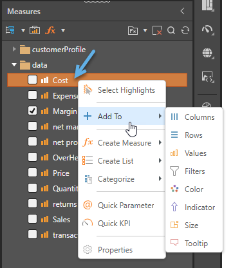Click the globe icon in right sidebar
233x268 pixels.
tap(207, 53)
